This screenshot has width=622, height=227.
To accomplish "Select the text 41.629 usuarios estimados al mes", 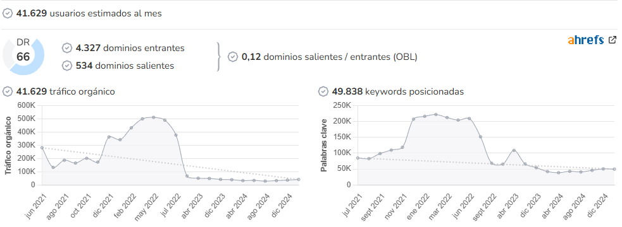I will (89, 13).
